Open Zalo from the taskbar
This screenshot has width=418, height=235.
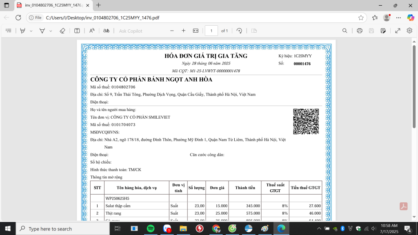click(x=167, y=228)
